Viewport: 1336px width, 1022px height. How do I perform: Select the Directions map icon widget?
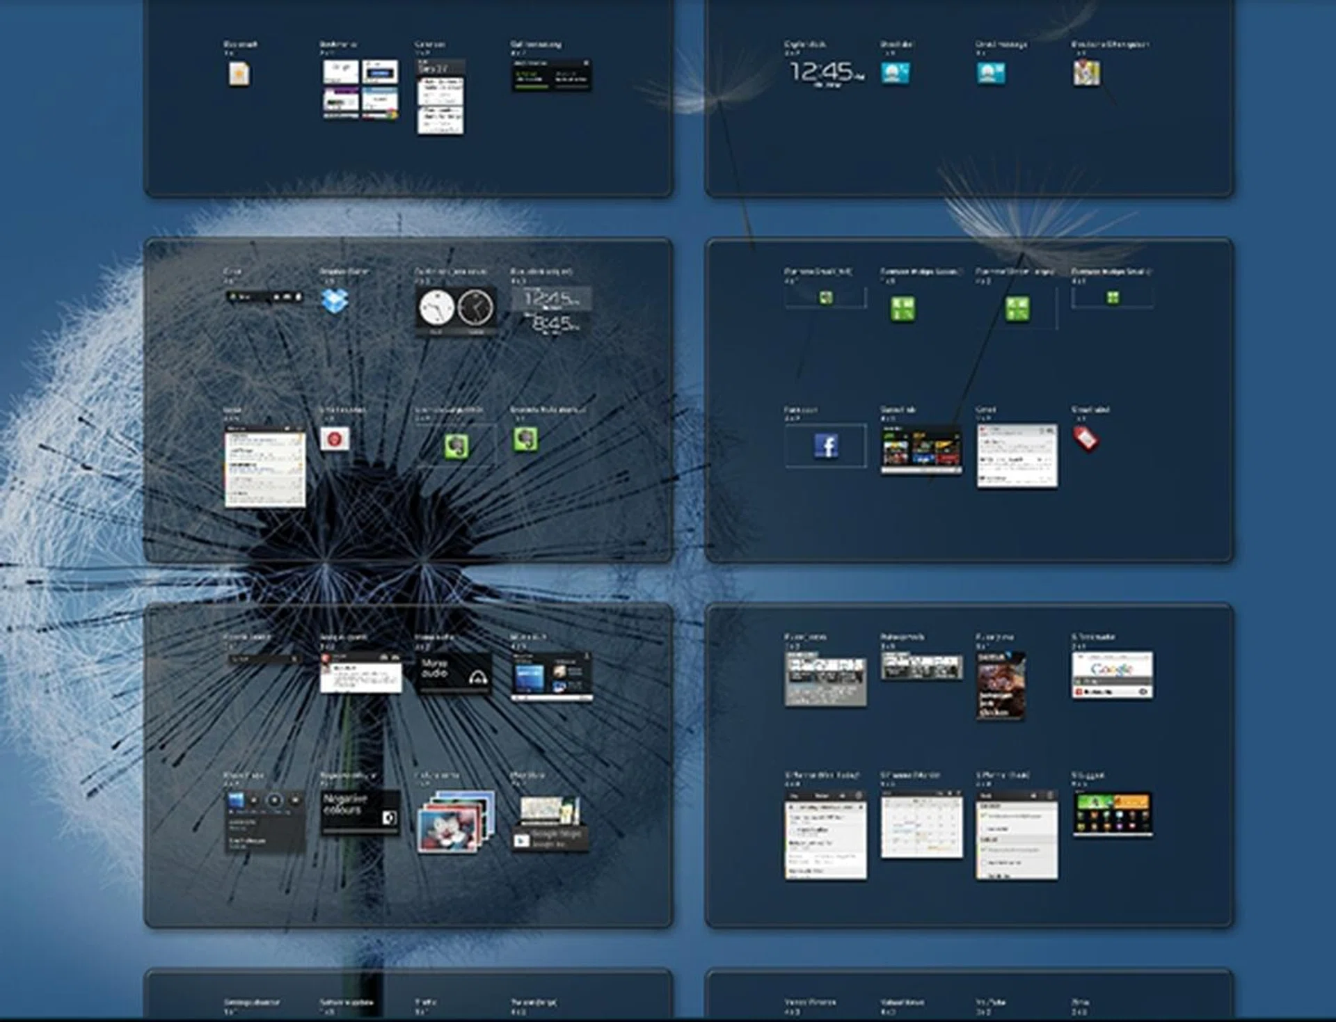pos(1086,73)
